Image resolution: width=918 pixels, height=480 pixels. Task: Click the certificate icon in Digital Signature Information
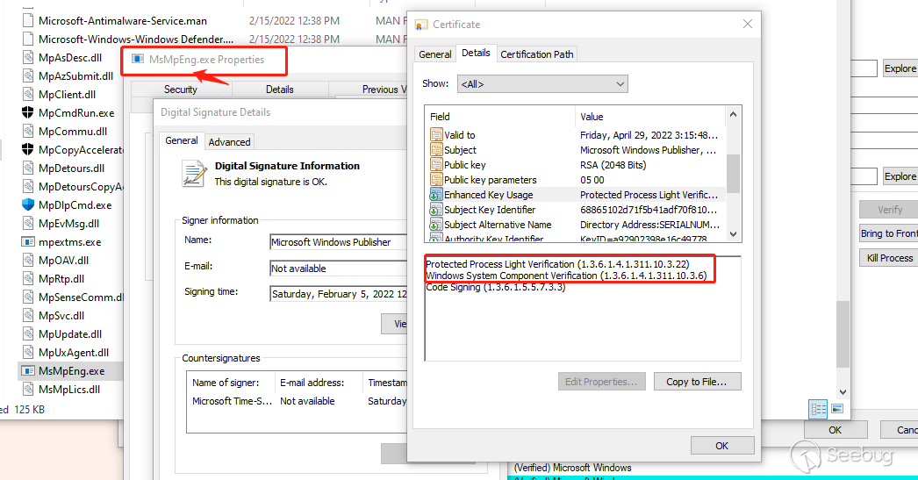193,173
